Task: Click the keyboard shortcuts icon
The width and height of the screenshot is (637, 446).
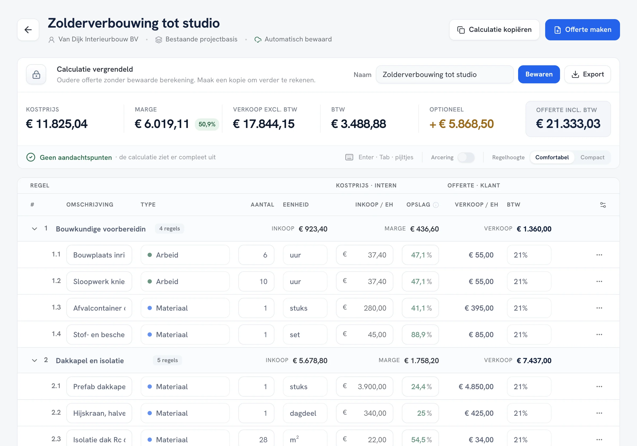Action: [x=349, y=157]
